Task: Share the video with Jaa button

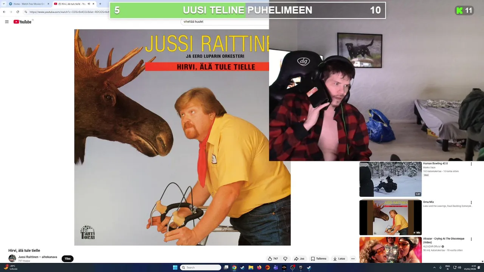Action: 299,259
